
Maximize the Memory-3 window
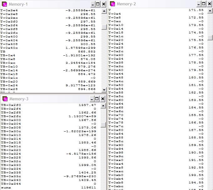pos(97,99)
